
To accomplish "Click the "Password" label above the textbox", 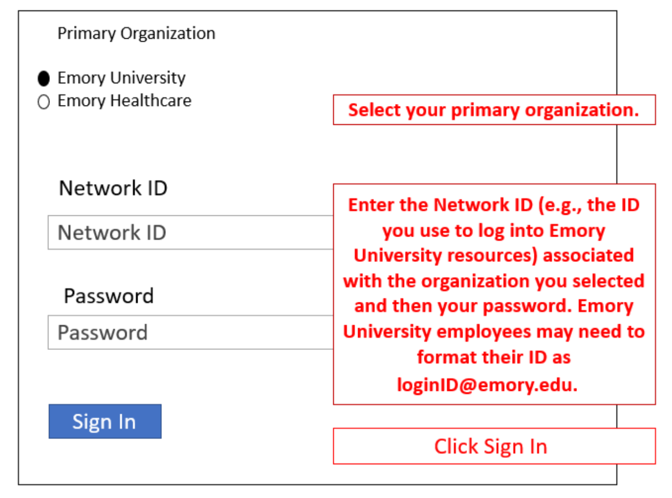I will pyautogui.click(x=109, y=295).
